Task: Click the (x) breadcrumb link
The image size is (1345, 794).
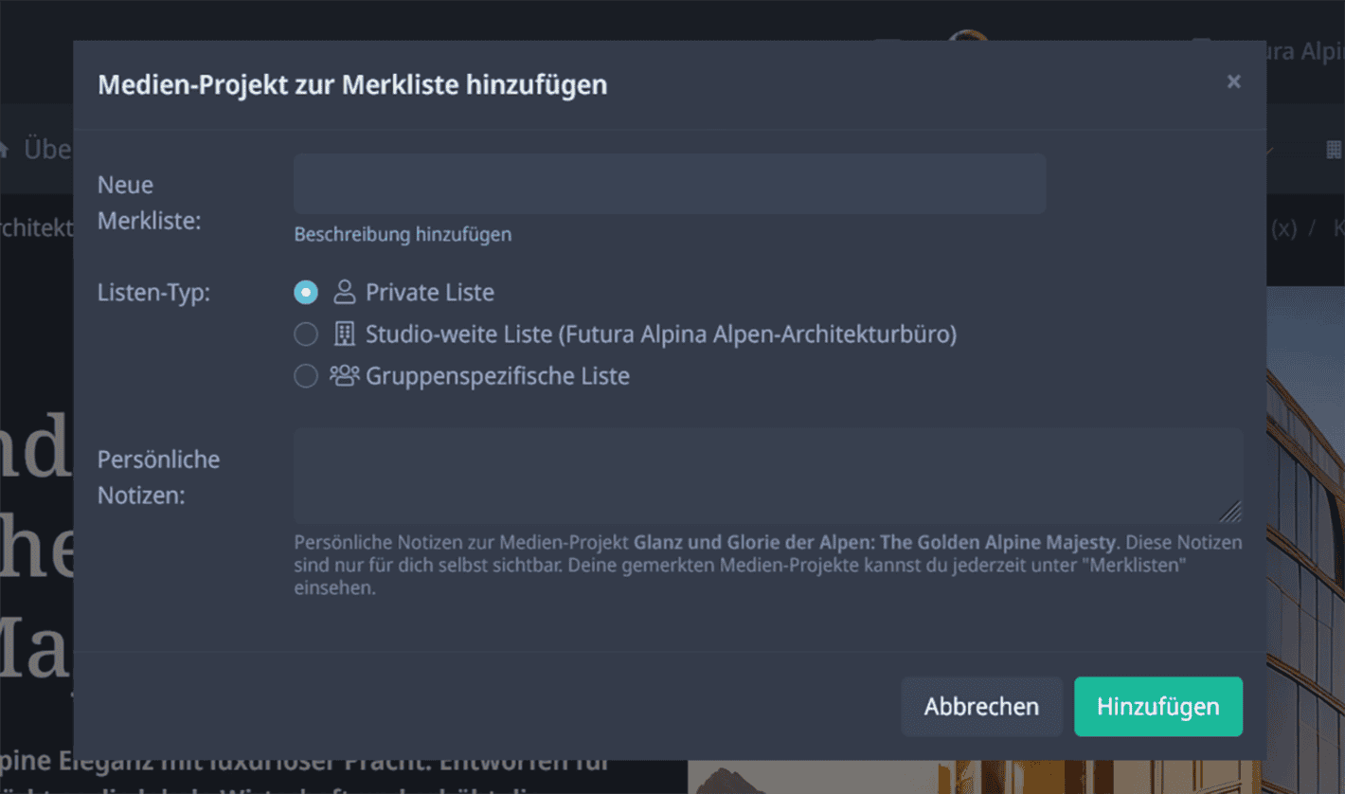Action: coord(1283,228)
